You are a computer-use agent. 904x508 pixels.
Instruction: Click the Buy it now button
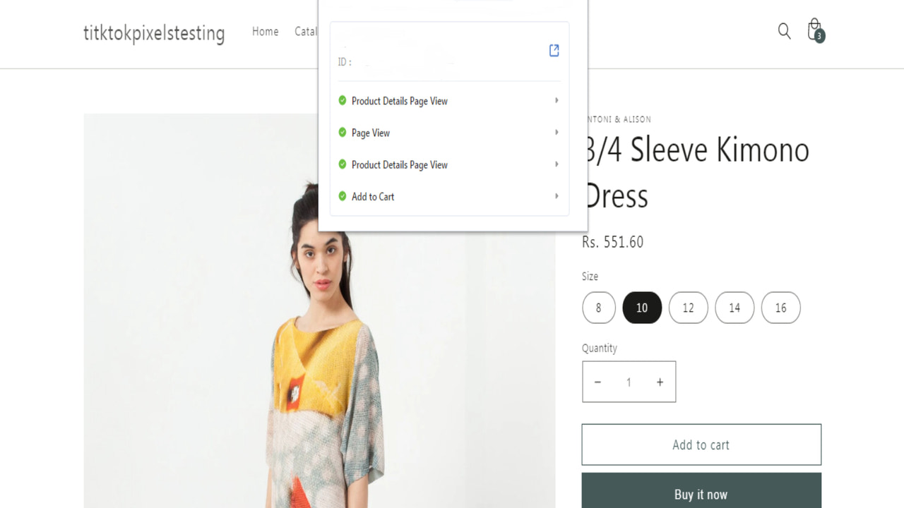701,494
